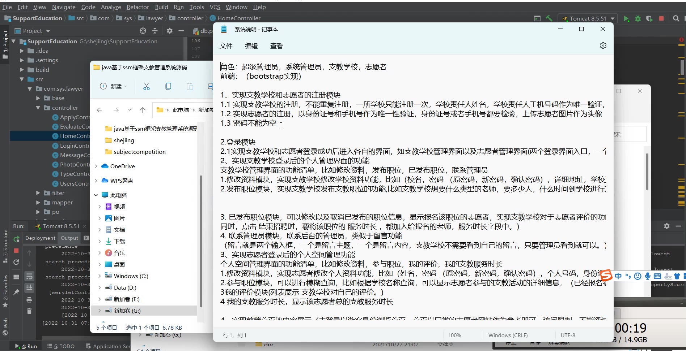
Task: Toggle pin tab in Run panel
Action: coord(16,292)
